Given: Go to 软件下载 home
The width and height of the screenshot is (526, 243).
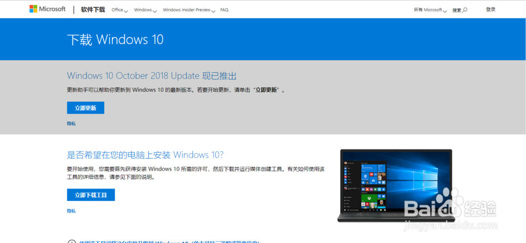Looking at the screenshot, I should pyautogui.click(x=93, y=9).
